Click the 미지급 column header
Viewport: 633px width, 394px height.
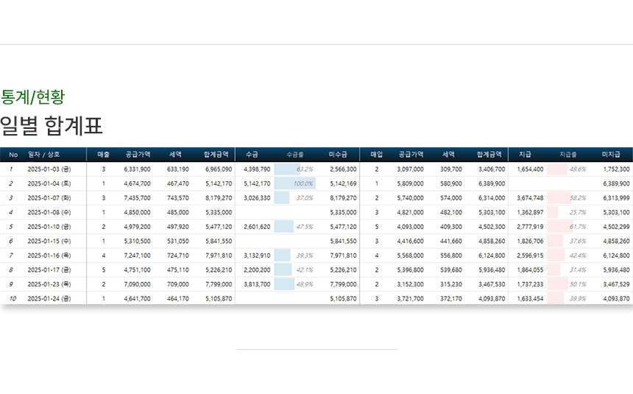click(612, 155)
